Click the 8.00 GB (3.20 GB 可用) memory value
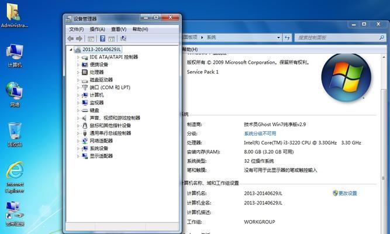This screenshot has width=390, height=234. point(269,152)
